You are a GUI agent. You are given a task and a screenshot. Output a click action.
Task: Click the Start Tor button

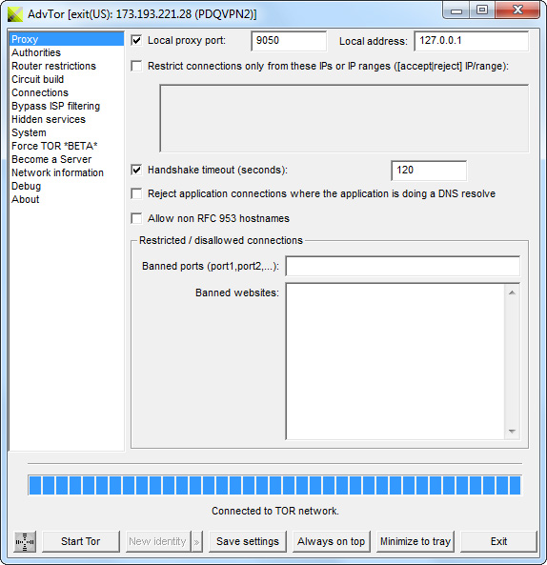tap(81, 541)
